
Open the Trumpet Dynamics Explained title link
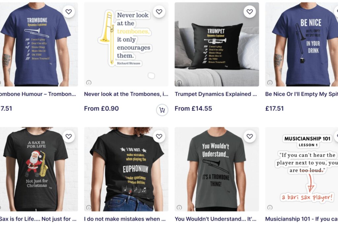pos(216,94)
